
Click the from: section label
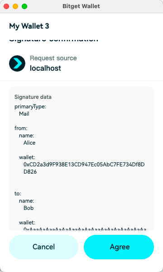(x=21, y=128)
